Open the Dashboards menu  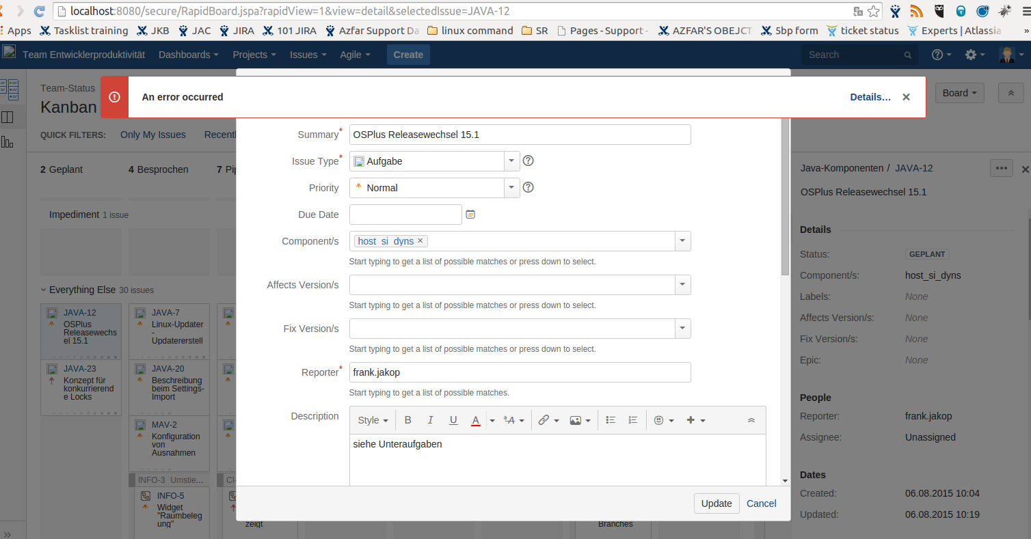(x=189, y=55)
